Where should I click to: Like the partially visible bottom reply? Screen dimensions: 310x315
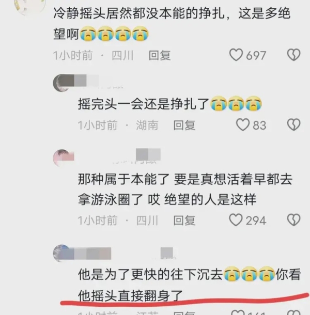[x=238, y=312]
